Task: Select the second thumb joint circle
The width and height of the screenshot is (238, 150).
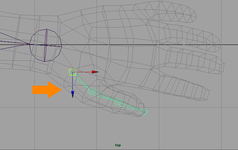Action: click(x=91, y=91)
